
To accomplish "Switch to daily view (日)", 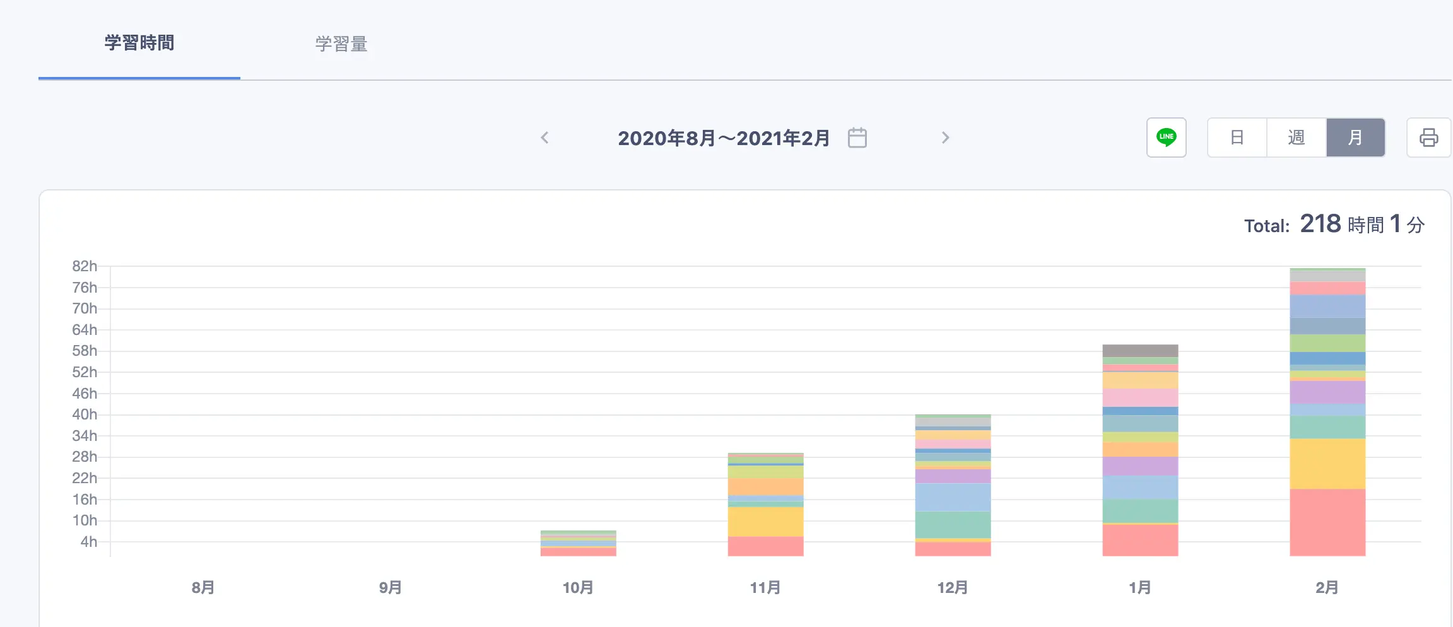I will pyautogui.click(x=1237, y=138).
